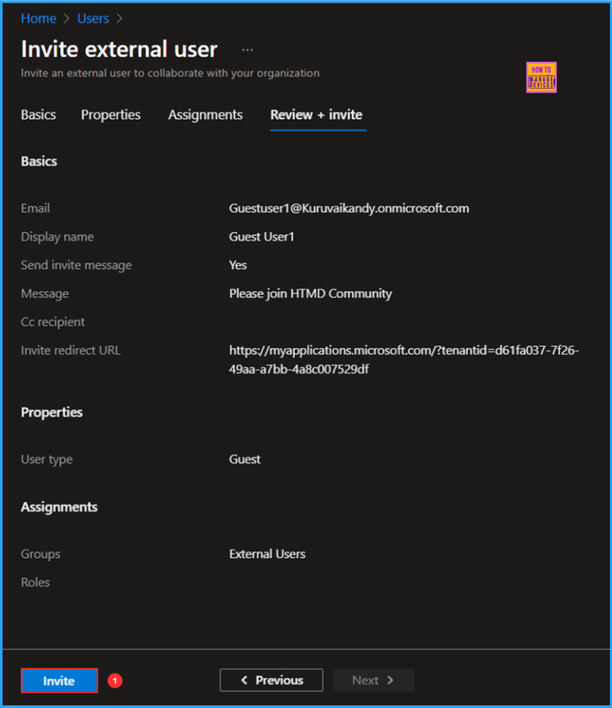Open the Assignments tab
Screen dimensions: 612x708
click(x=205, y=115)
